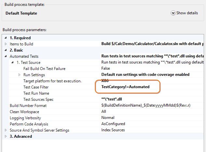The width and height of the screenshot is (206, 152).
Task: Click the Show details chevron icon
Action: (x=173, y=13)
